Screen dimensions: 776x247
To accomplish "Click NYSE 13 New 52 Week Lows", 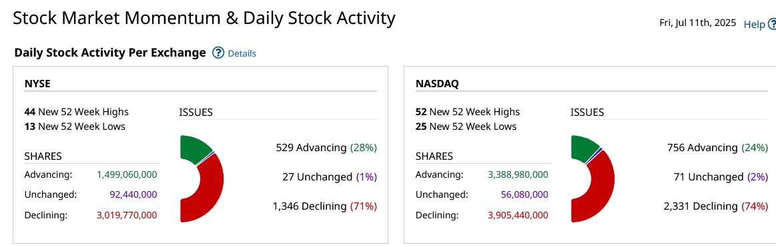I will pyautogui.click(x=75, y=126).
